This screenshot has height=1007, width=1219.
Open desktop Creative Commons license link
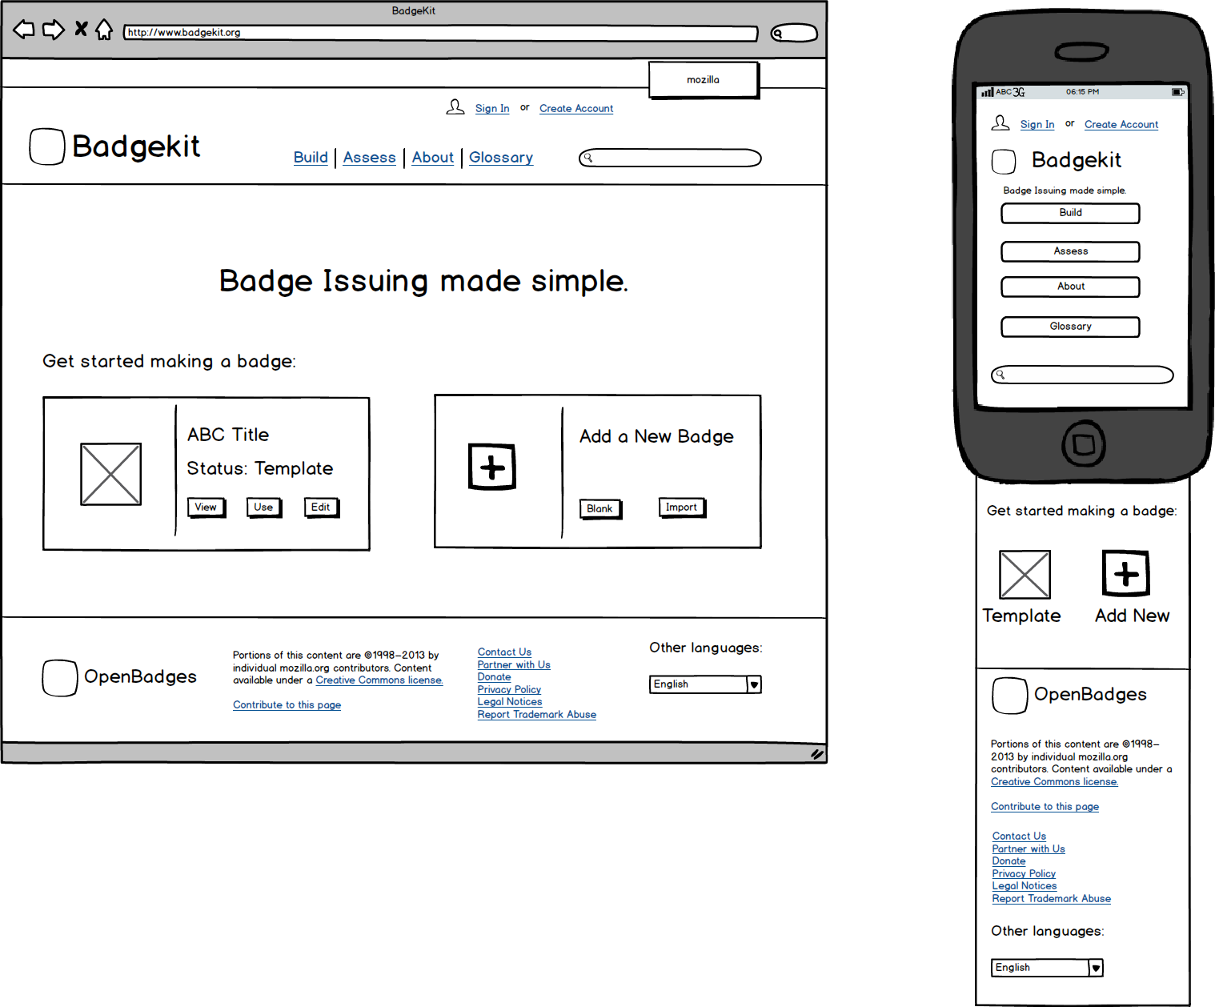[379, 680]
